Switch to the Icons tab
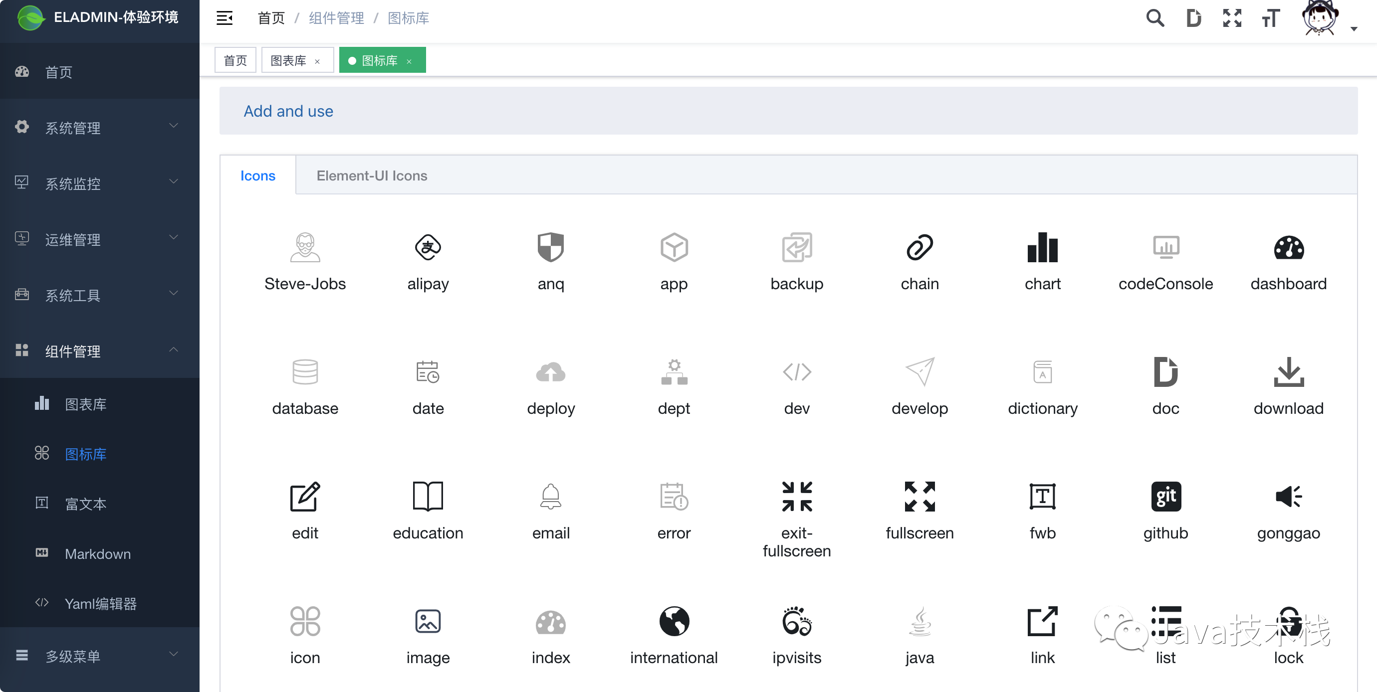This screenshot has width=1377, height=692. [x=257, y=175]
